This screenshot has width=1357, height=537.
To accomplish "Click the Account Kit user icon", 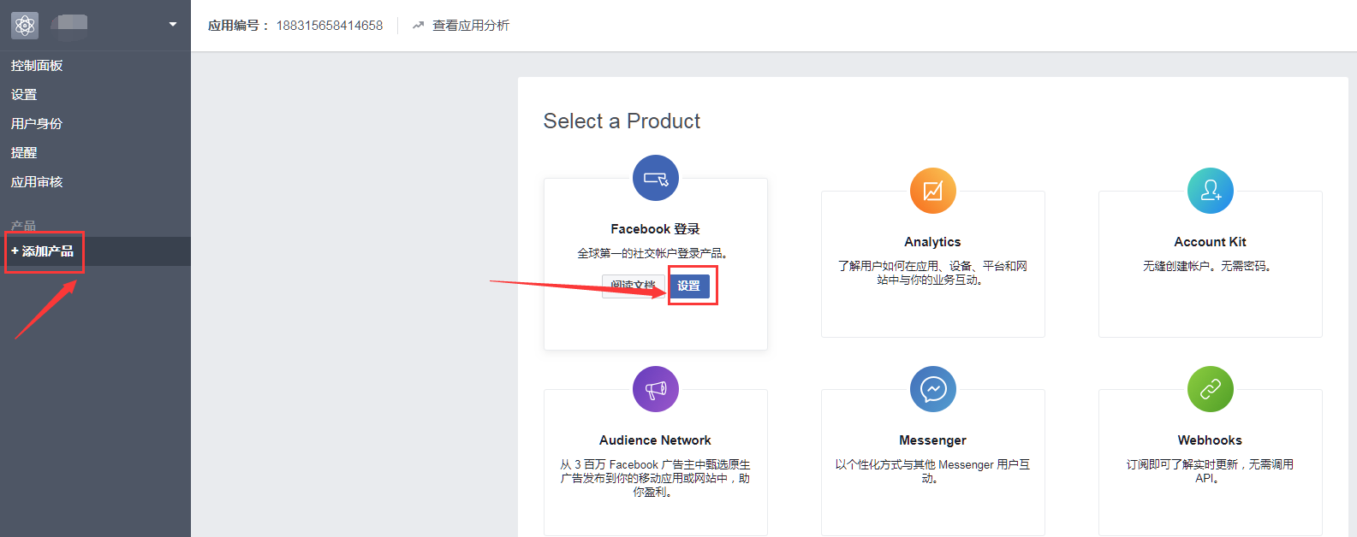I will pyautogui.click(x=1210, y=191).
